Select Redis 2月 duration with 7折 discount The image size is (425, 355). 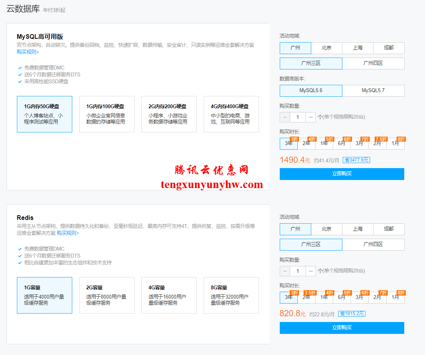tap(377, 297)
